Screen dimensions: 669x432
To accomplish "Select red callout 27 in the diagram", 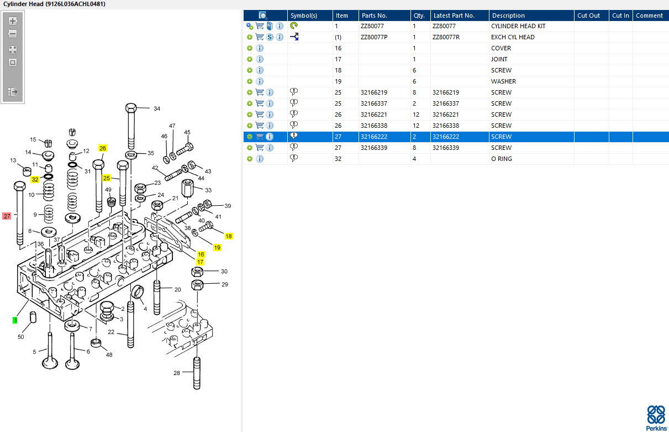I will click(7, 216).
